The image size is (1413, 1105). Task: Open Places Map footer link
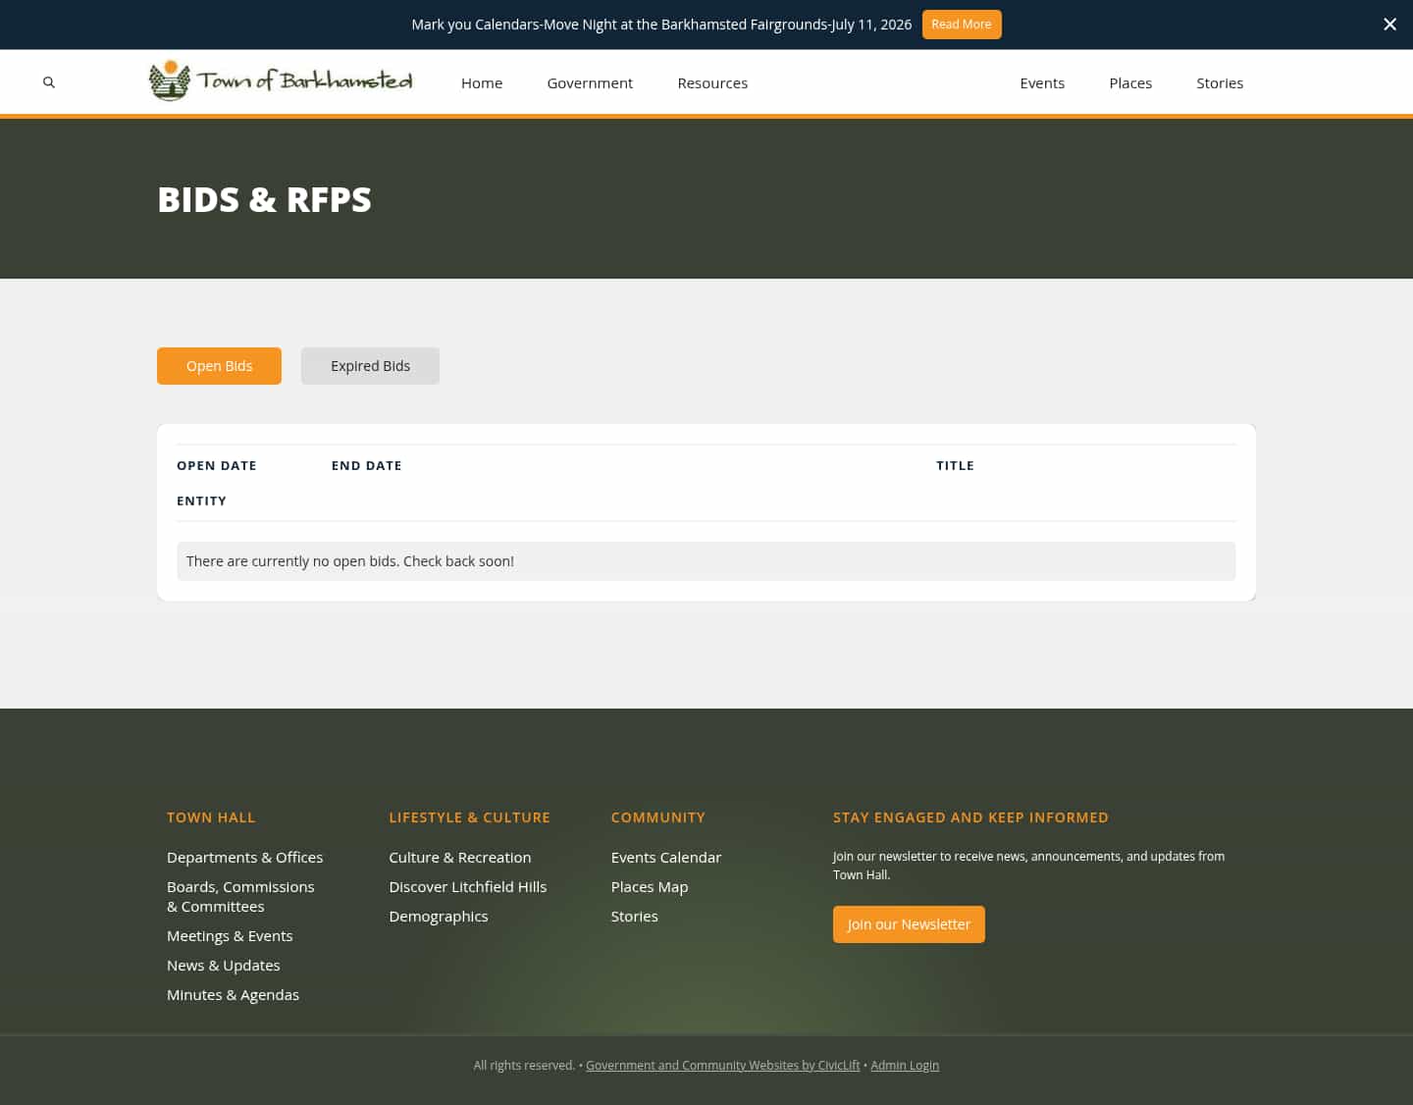650,887
